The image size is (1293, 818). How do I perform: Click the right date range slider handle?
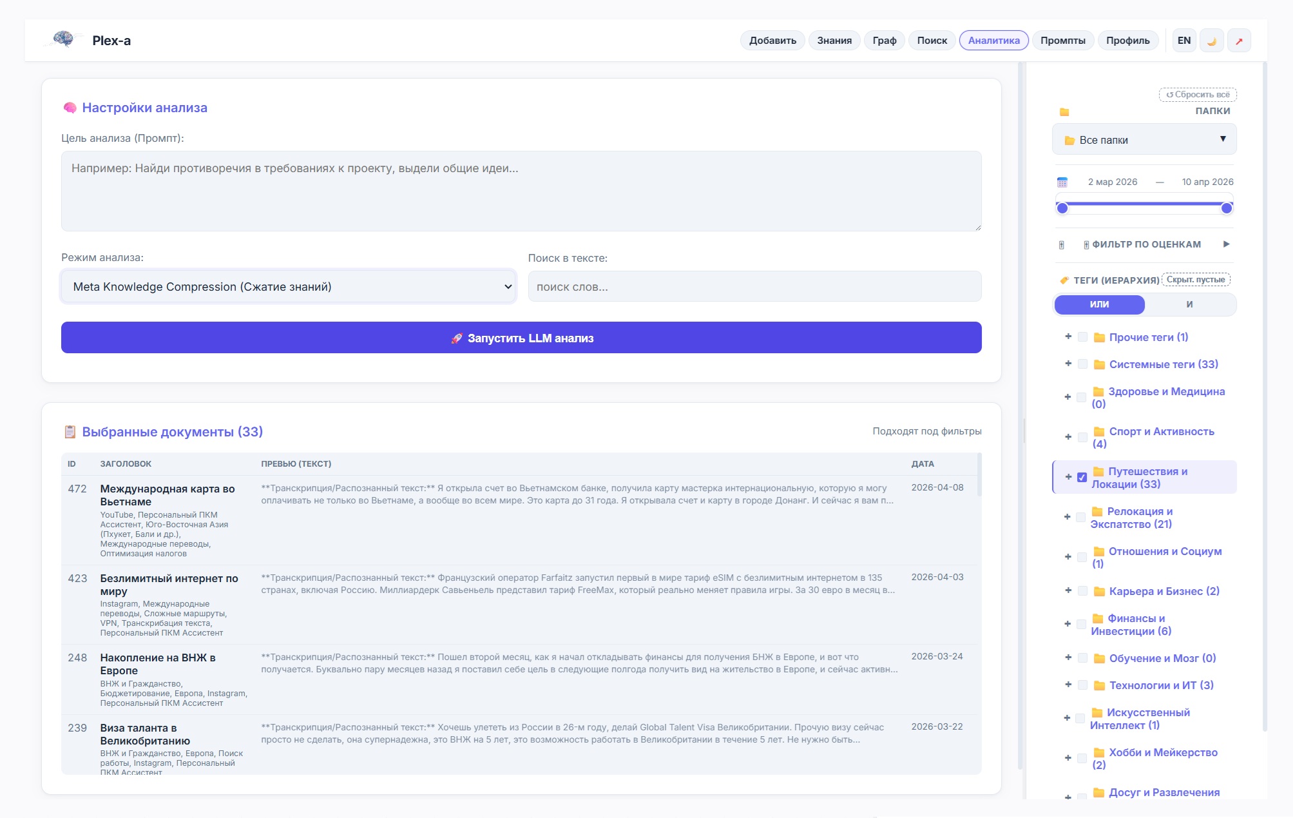coord(1227,208)
